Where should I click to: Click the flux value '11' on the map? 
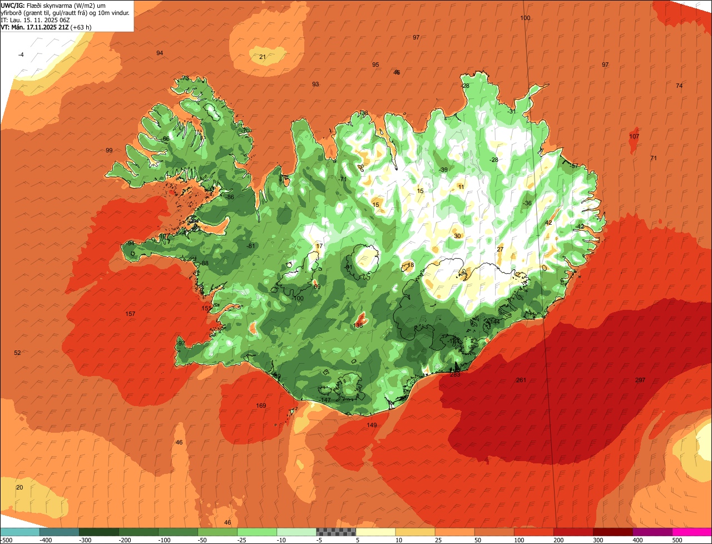461,187
